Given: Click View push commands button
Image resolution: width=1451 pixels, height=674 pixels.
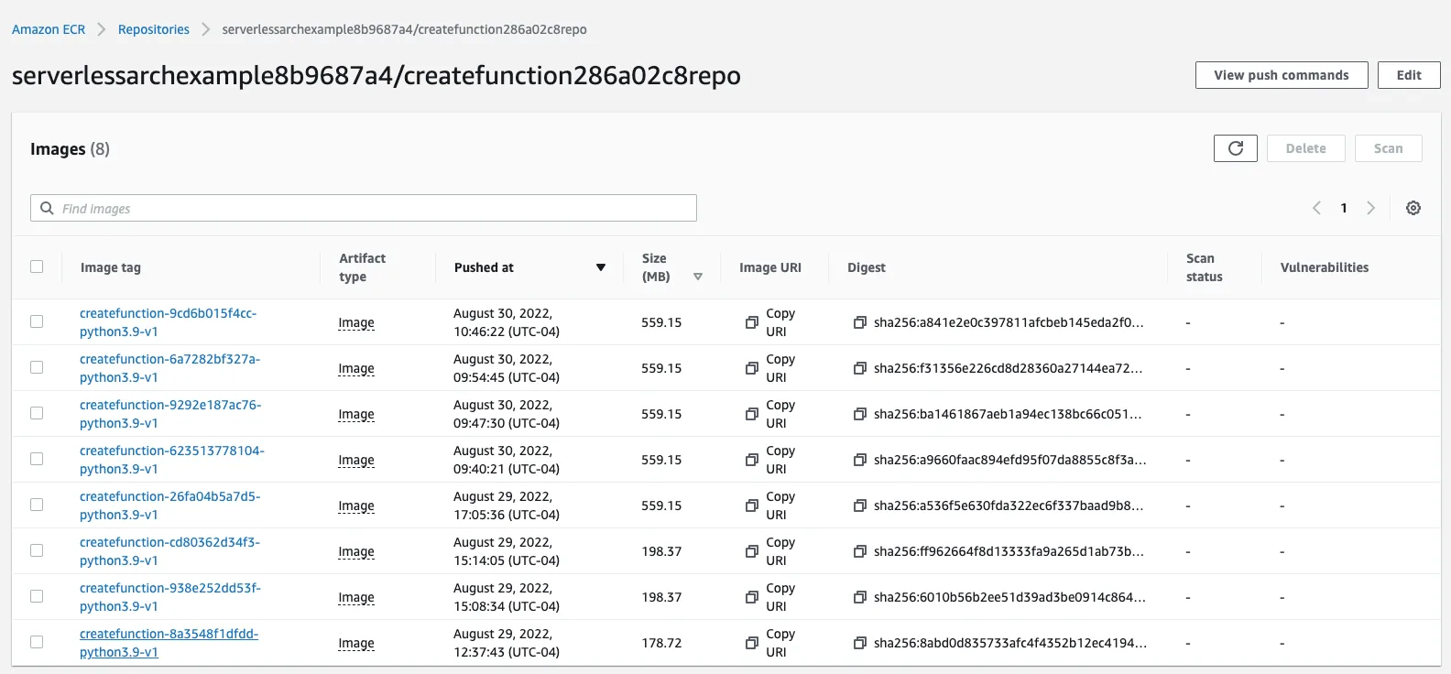Looking at the screenshot, I should 1282,75.
